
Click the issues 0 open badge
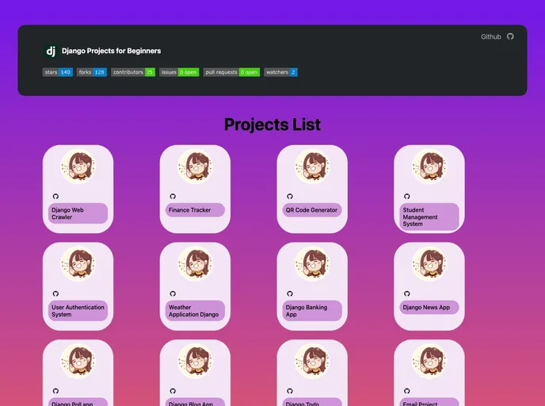click(179, 72)
